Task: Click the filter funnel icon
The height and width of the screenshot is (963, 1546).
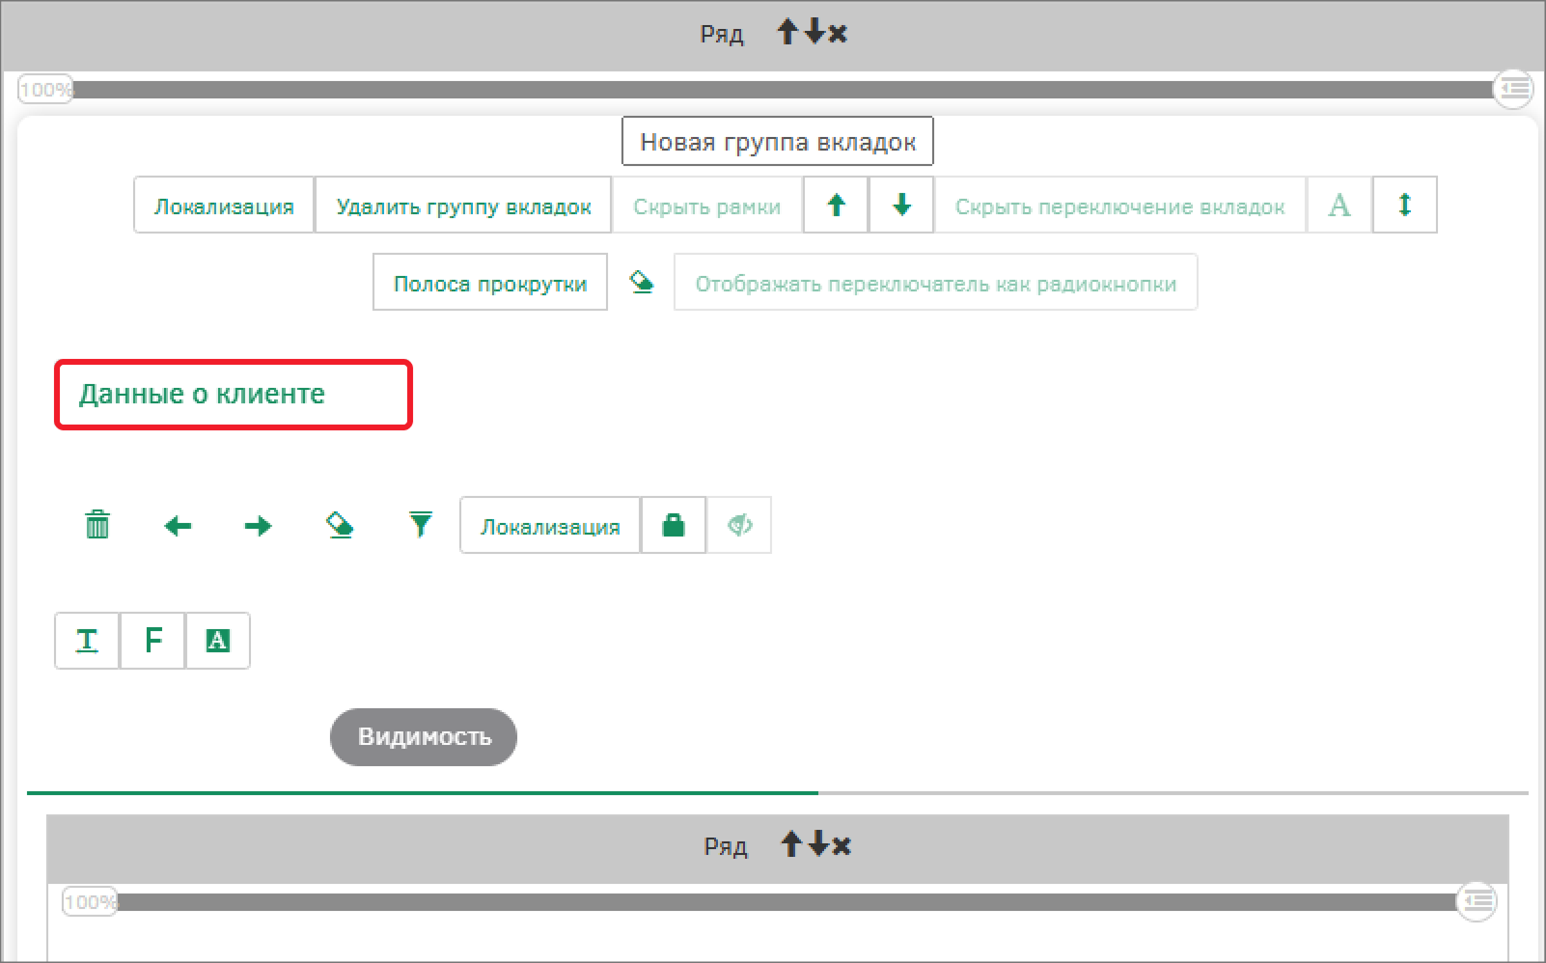Action: (421, 525)
